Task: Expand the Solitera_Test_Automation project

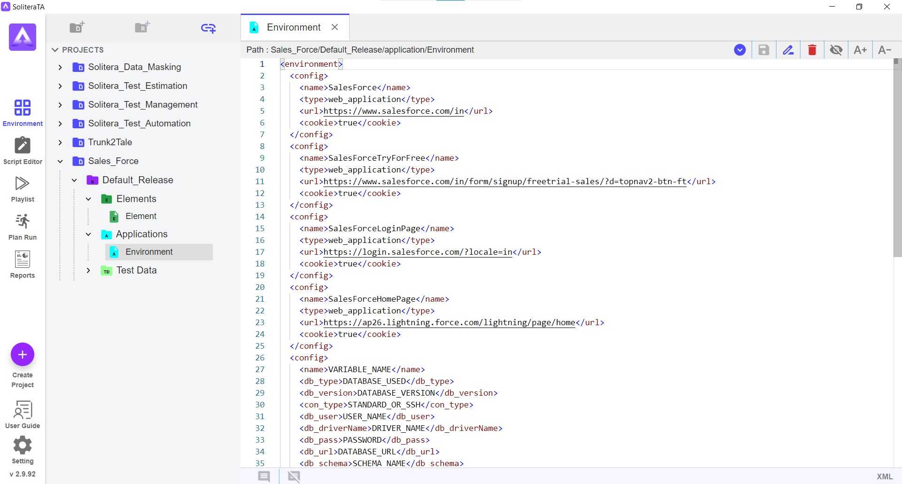Action: [60, 124]
